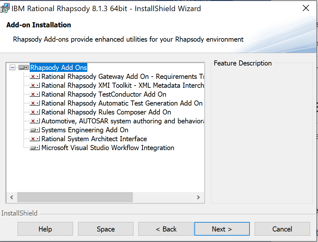Click red X icon beside Automatic Test Generation

(x=35, y=103)
